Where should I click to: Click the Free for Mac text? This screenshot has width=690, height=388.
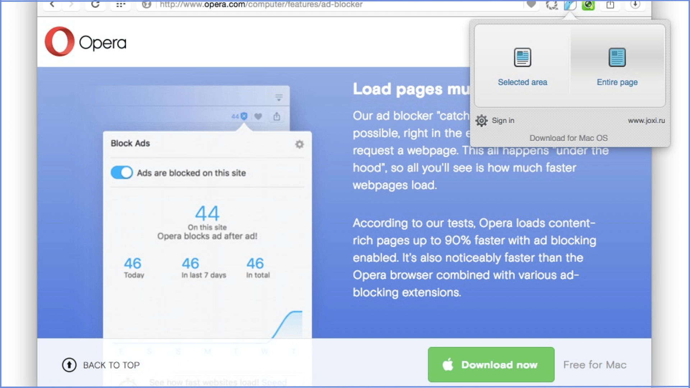click(x=595, y=365)
